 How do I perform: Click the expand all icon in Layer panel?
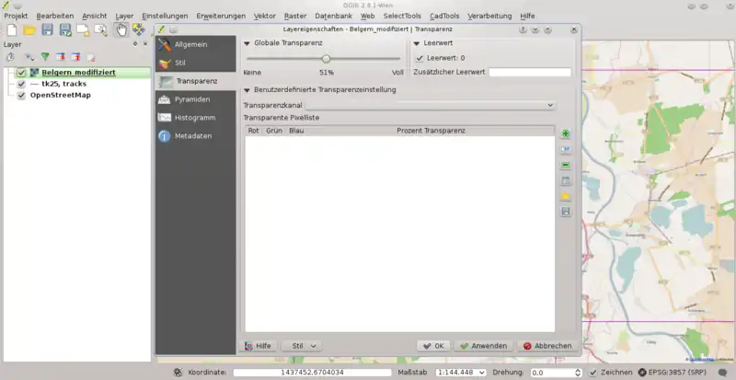(x=60, y=57)
